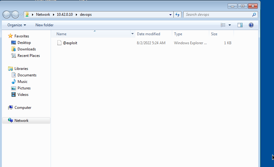This screenshot has height=167, width=274.
Task: Click the network location icon in address bar
Action: 27,14
